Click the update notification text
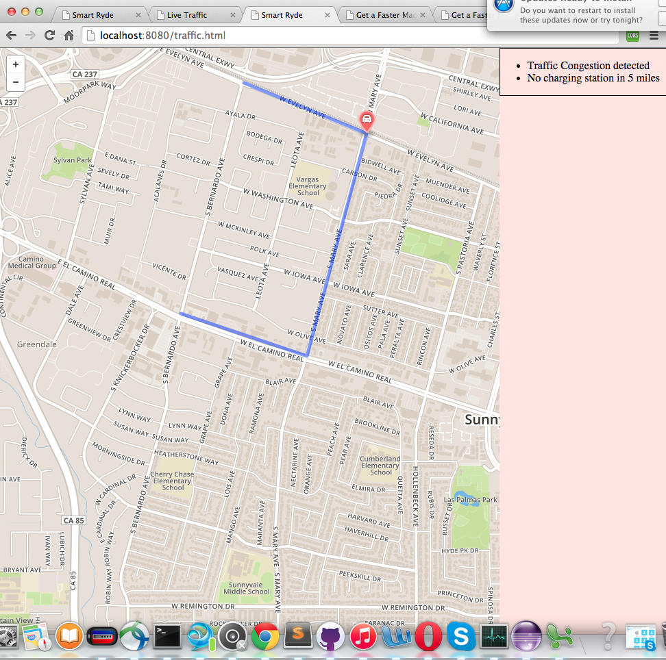The image size is (666, 660). [581, 15]
